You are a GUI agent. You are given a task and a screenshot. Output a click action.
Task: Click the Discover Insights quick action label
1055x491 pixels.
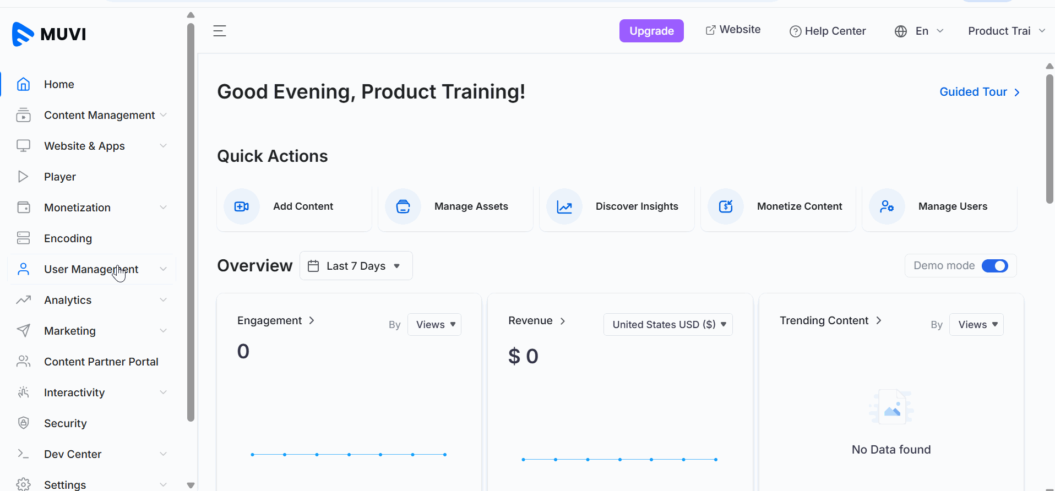pyautogui.click(x=637, y=206)
